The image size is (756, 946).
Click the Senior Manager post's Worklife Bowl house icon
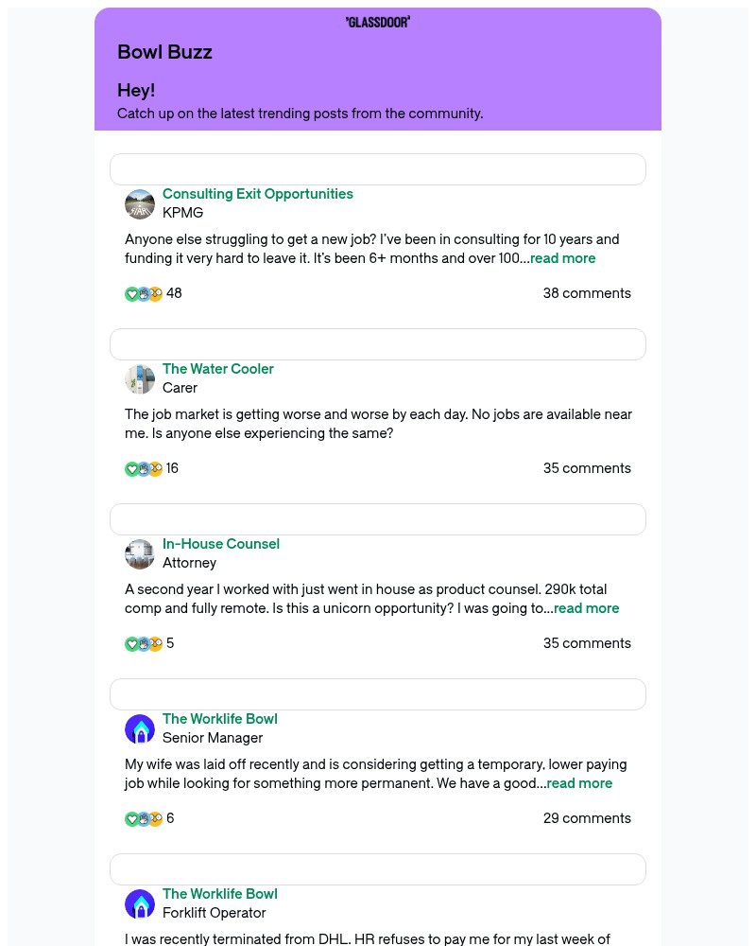140,728
